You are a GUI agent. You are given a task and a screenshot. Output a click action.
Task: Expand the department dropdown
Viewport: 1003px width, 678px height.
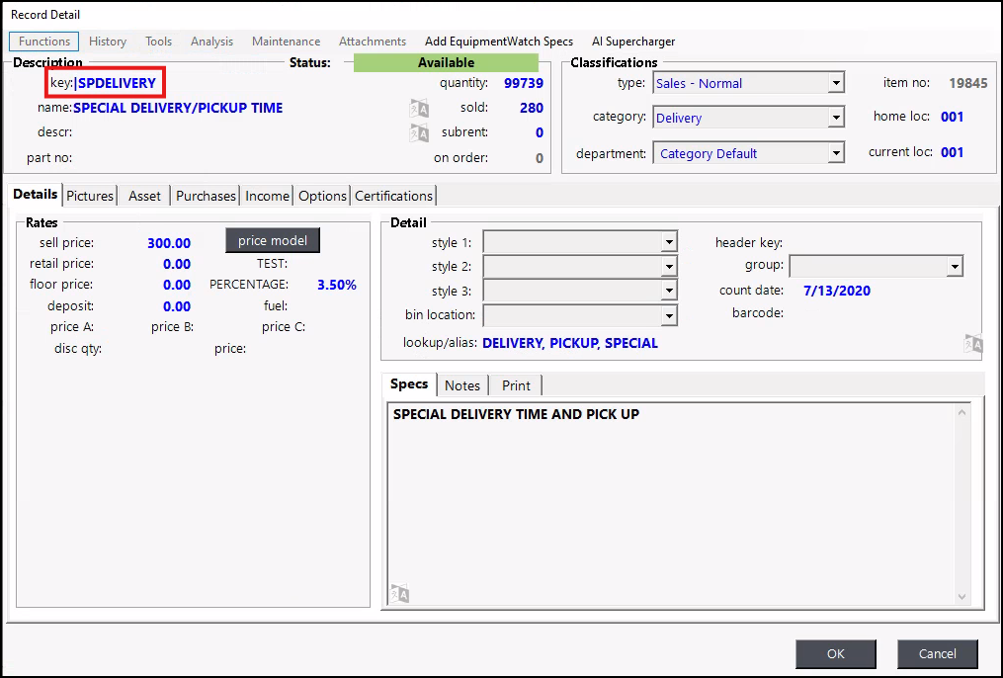[836, 153]
